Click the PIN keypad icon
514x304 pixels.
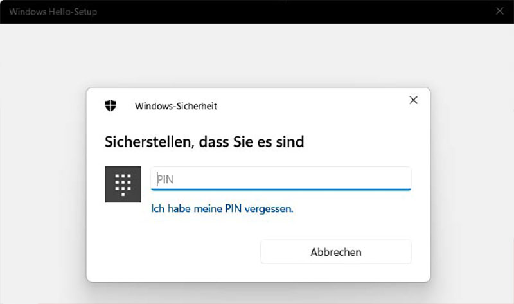[x=123, y=184]
